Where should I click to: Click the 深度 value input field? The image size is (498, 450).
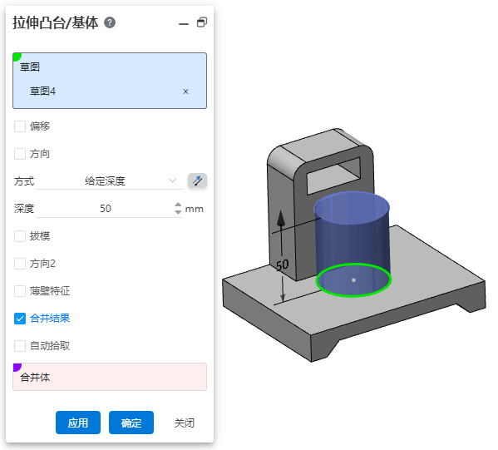(x=105, y=209)
